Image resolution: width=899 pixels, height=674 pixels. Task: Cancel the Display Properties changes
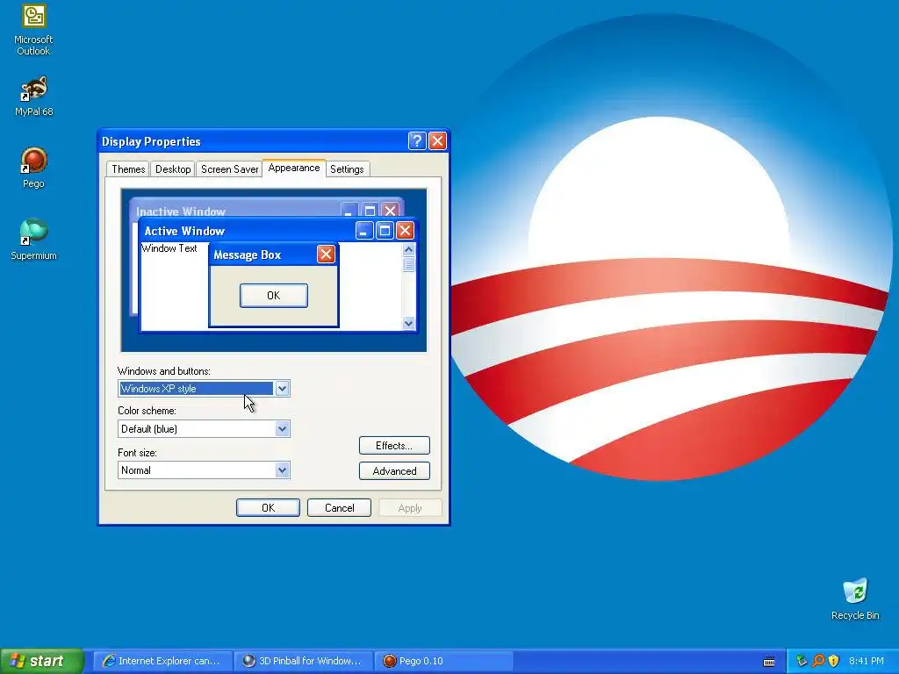(x=339, y=508)
